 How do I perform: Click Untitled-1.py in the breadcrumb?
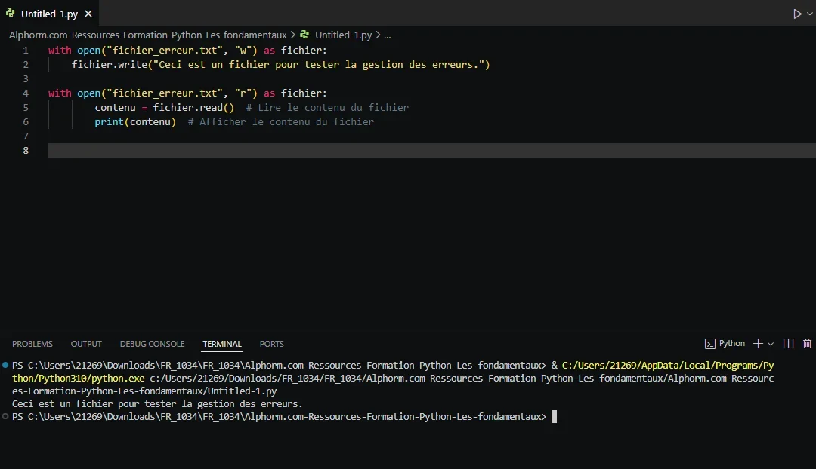click(x=344, y=35)
